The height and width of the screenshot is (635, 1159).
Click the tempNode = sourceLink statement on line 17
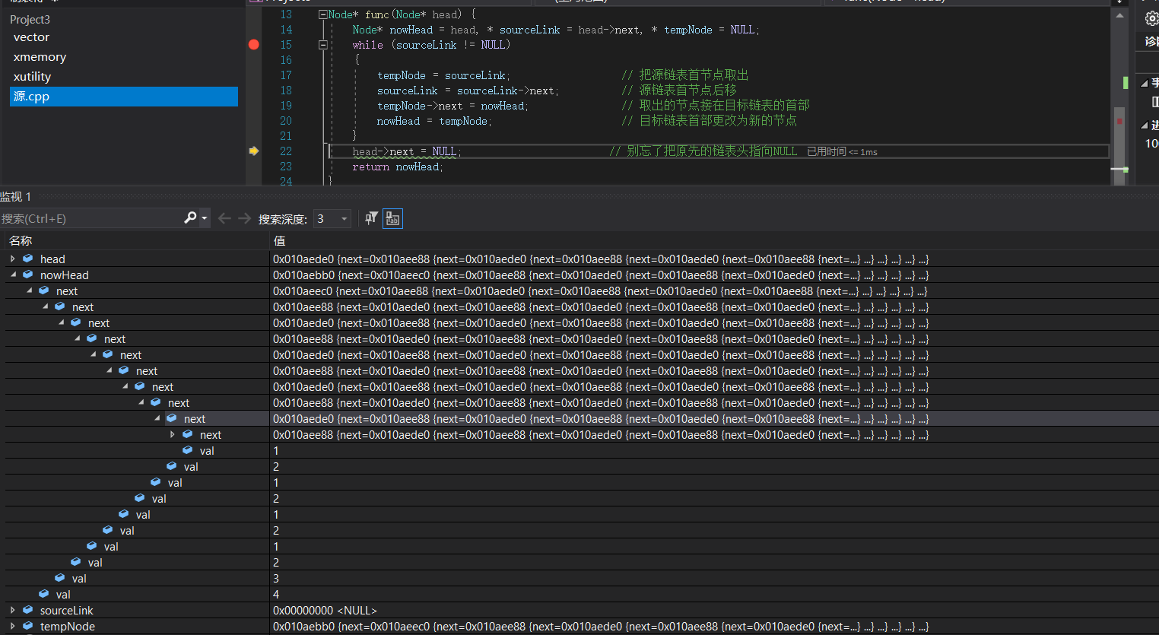point(443,75)
